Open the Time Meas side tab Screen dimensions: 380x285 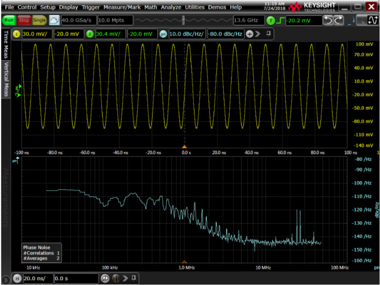click(x=6, y=44)
